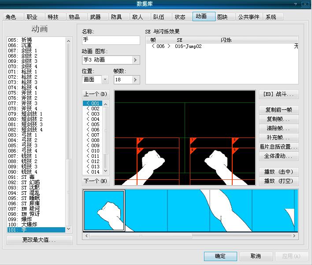Click 复制前一帧 button
312x265 pixels.
click(279, 110)
